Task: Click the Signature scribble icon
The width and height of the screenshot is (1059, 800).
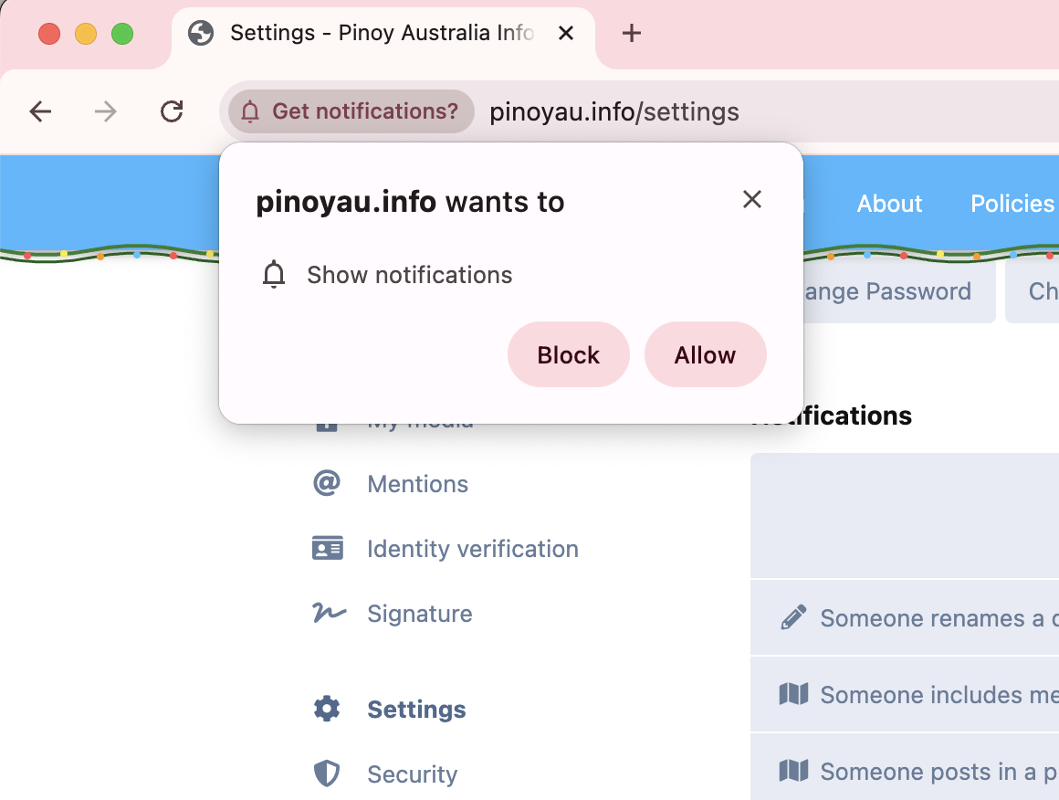Action: [x=328, y=613]
